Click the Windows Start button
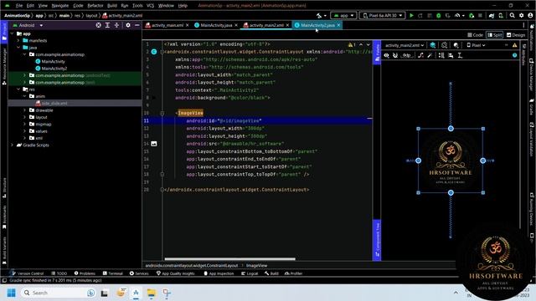536x301 pixels. click(11, 293)
